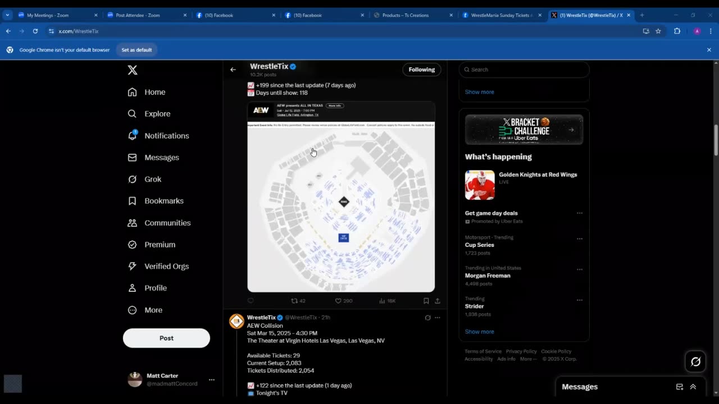Screen dimensions: 719x404
Task: Switch to Post Attendee - Zoom tab
Action: [x=146, y=15]
